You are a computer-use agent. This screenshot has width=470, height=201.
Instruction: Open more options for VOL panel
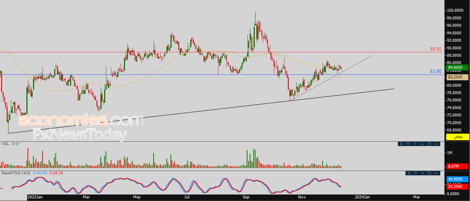(x=436, y=144)
